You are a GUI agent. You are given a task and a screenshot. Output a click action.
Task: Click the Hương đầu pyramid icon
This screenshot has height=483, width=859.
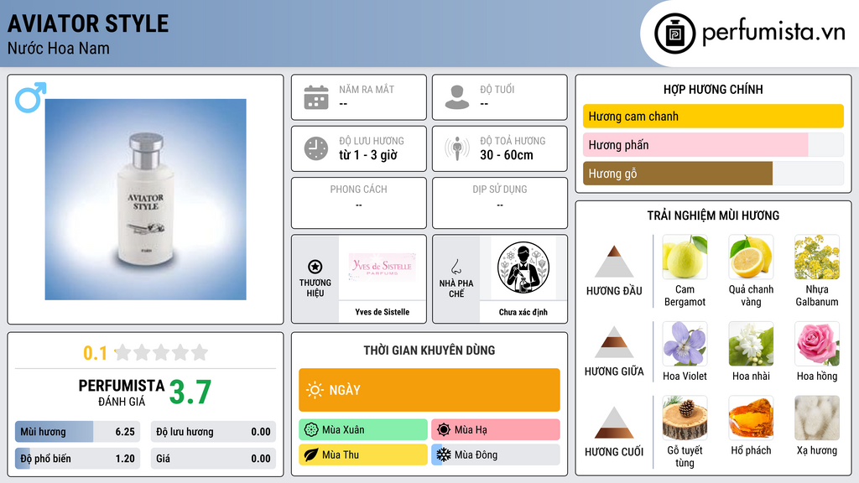pyautogui.click(x=614, y=262)
